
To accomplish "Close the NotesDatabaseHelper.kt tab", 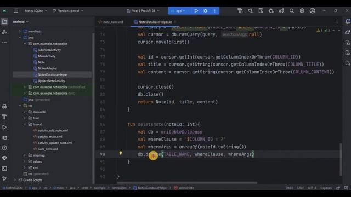I will point(175,22).
